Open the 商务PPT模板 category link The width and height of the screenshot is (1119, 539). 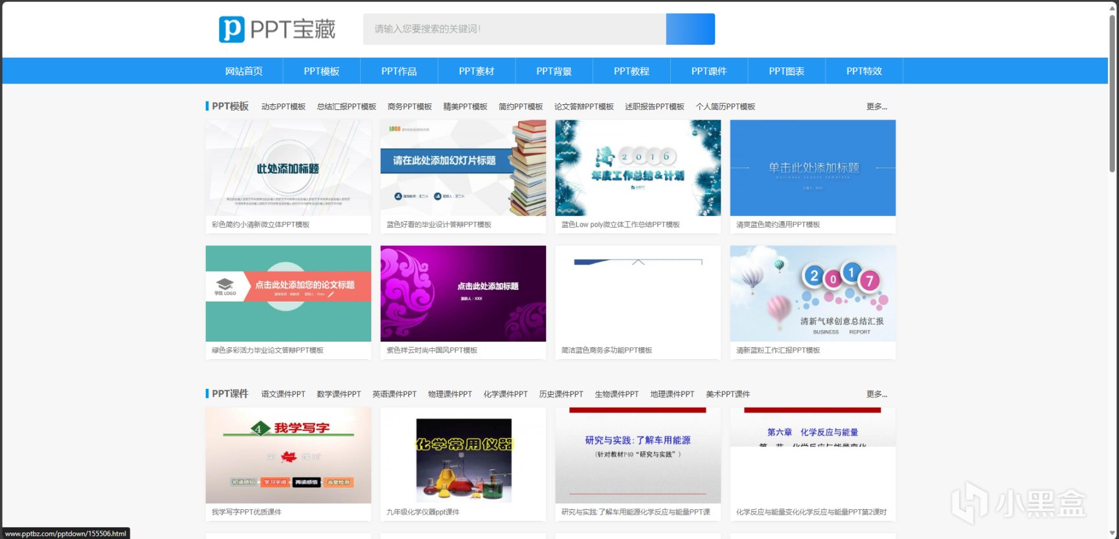tap(410, 107)
